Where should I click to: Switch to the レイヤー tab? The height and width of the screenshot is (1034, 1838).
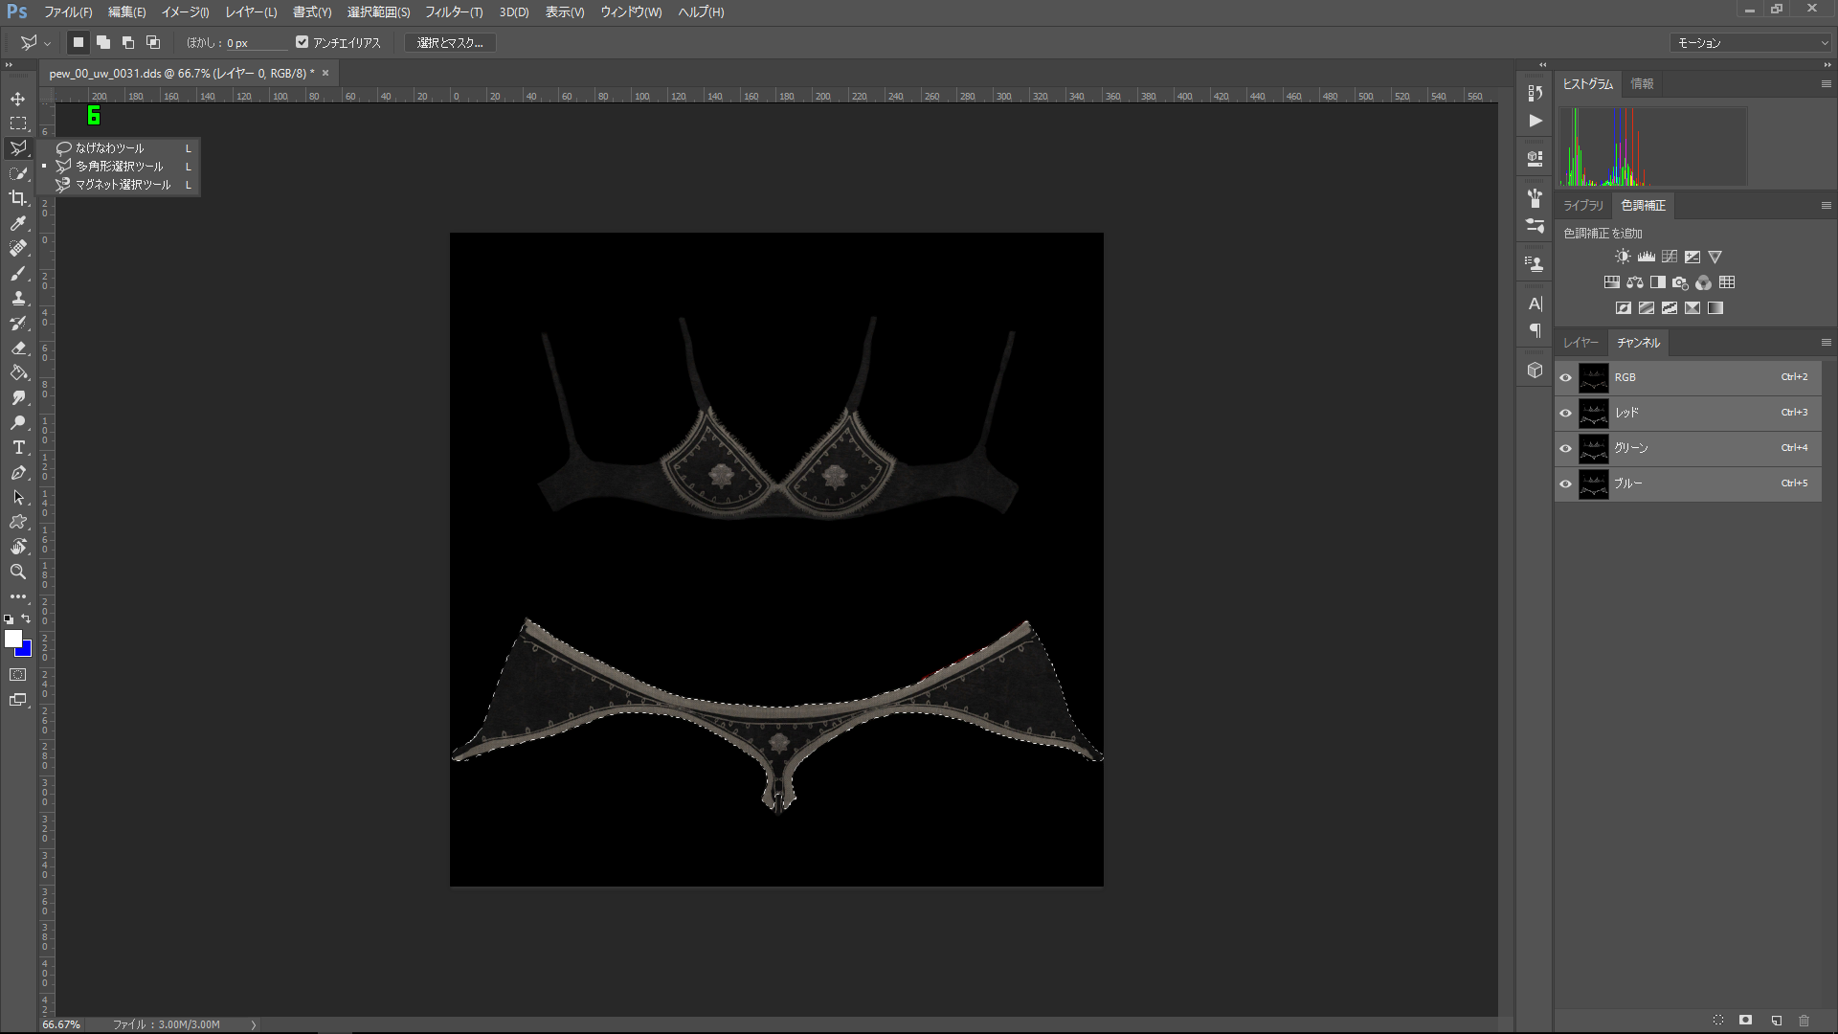coord(1580,343)
